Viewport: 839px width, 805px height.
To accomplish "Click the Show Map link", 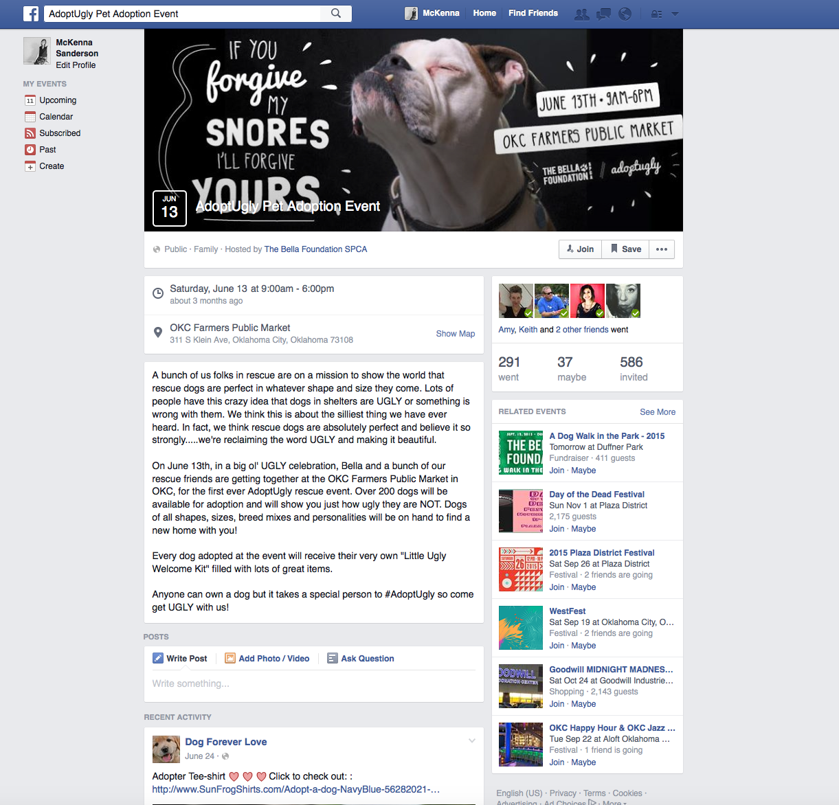I will coord(456,334).
